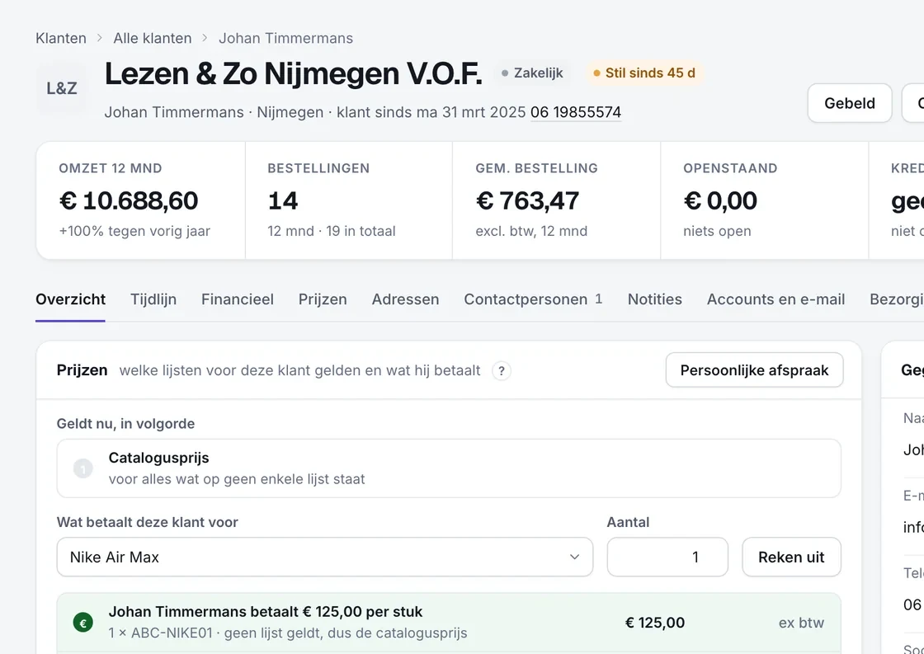The width and height of the screenshot is (924, 654).
Task: Click the 'Johan Timmermans betaalt € 125,00 per stuk' line
Action: click(266, 612)
